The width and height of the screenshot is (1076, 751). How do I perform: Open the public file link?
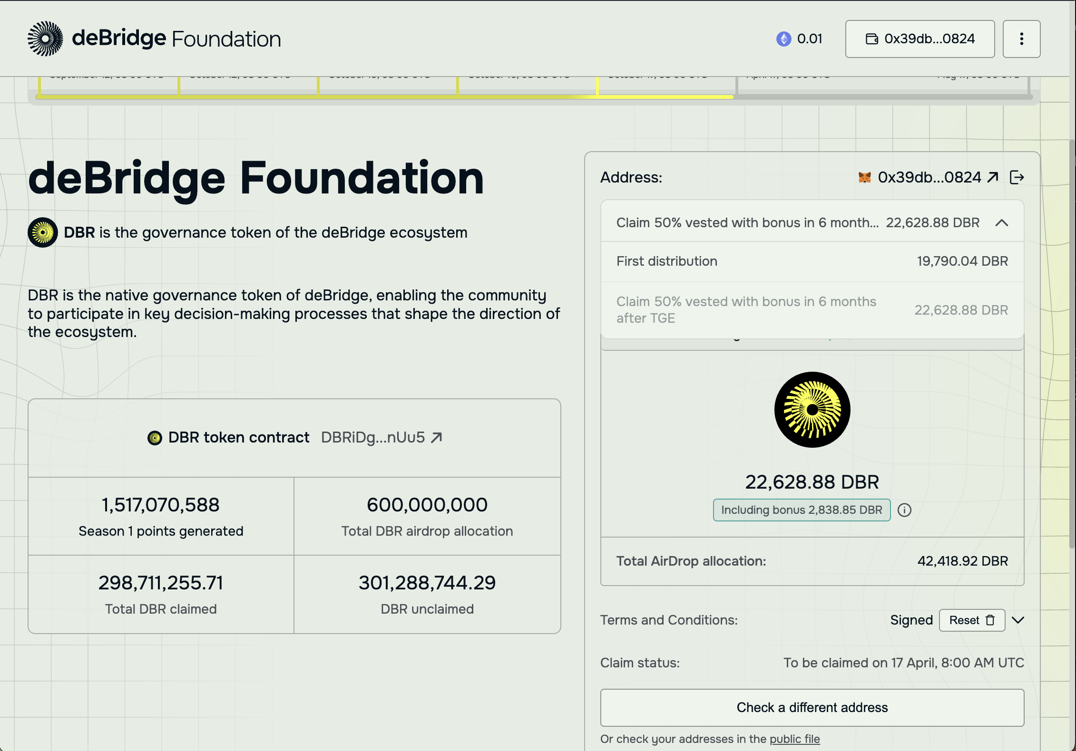794,739
